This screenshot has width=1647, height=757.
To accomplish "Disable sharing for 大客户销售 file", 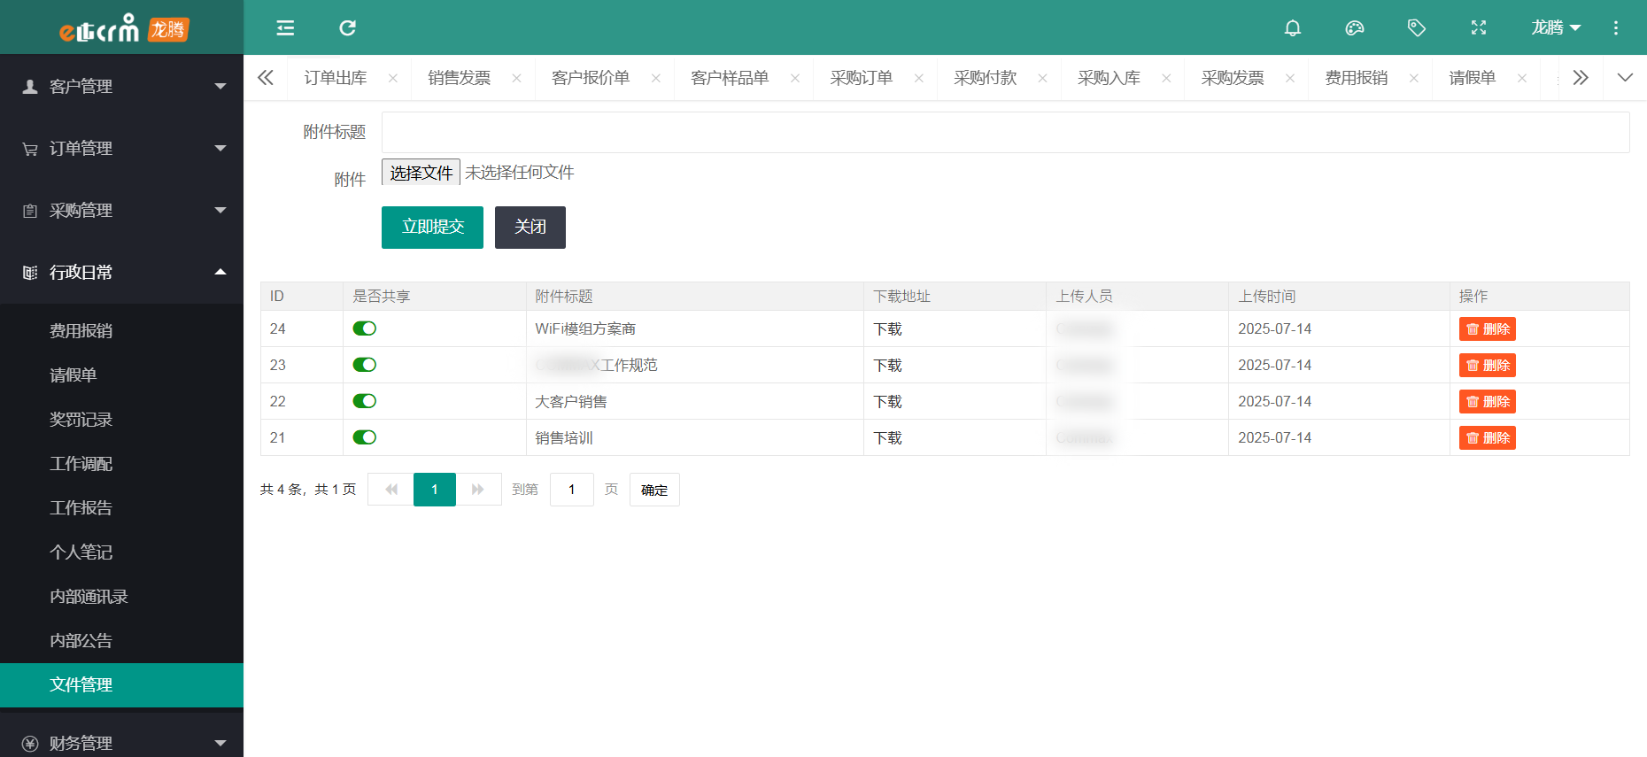I will coord(364,401).
